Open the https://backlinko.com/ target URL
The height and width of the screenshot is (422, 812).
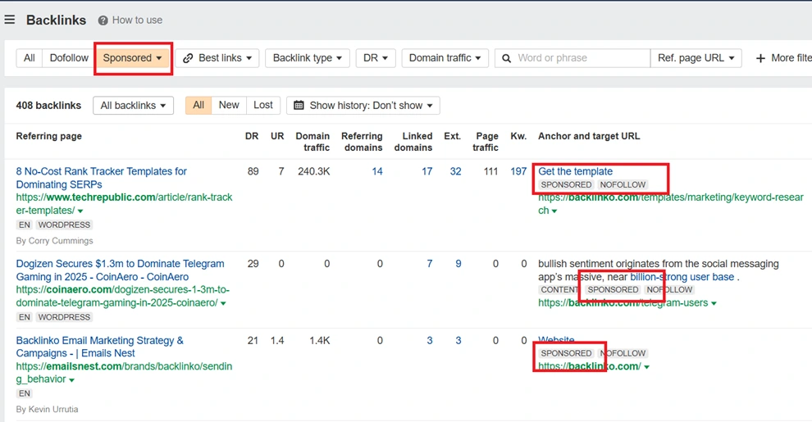tap(590, 366)
